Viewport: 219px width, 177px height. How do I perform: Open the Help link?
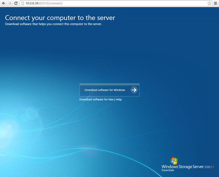point(119,99)
